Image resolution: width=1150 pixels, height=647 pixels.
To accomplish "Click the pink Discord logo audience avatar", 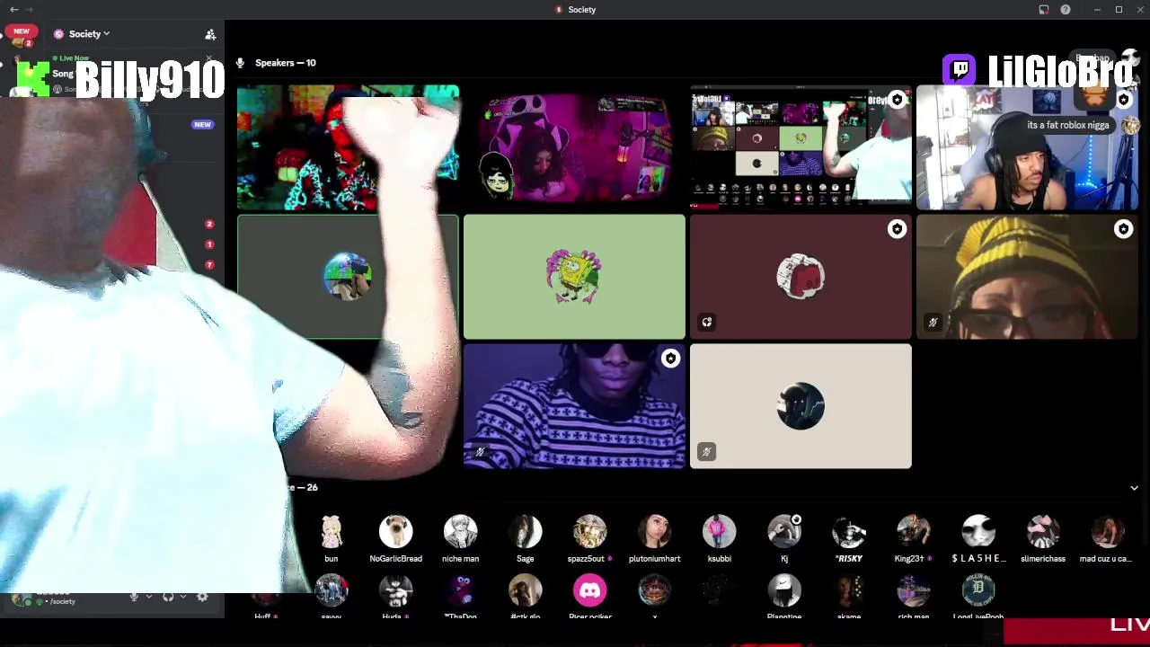I will tap(590, 590).
